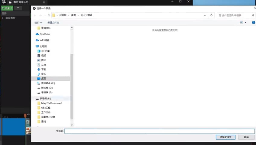Click the refresh icon beside the address bar
The image size is (256, 145).
(x=211, y=15)
